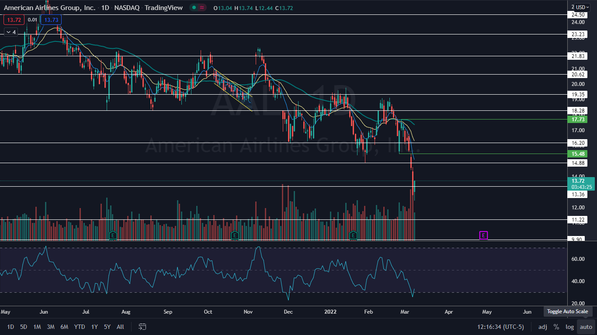Click the earnings E marker in late January 2022

pyautogui.click(x=353, y=236)
